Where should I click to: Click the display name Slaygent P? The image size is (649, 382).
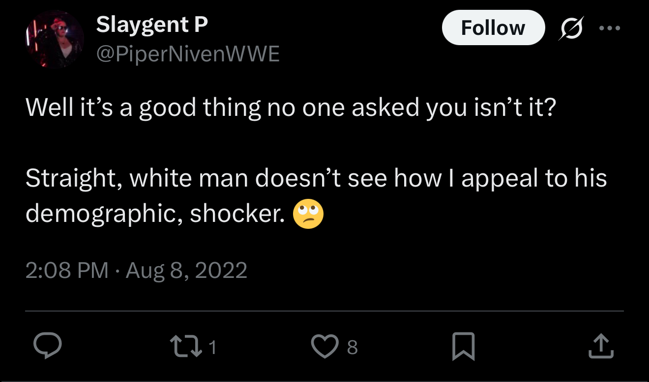[152, 25]
